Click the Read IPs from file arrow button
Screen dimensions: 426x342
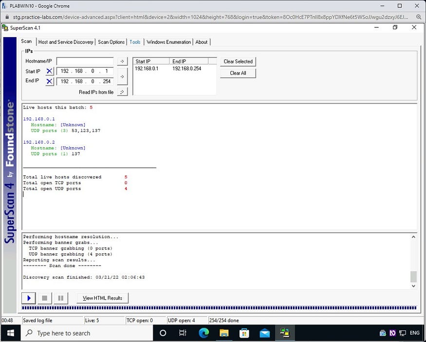click(122, 92)
